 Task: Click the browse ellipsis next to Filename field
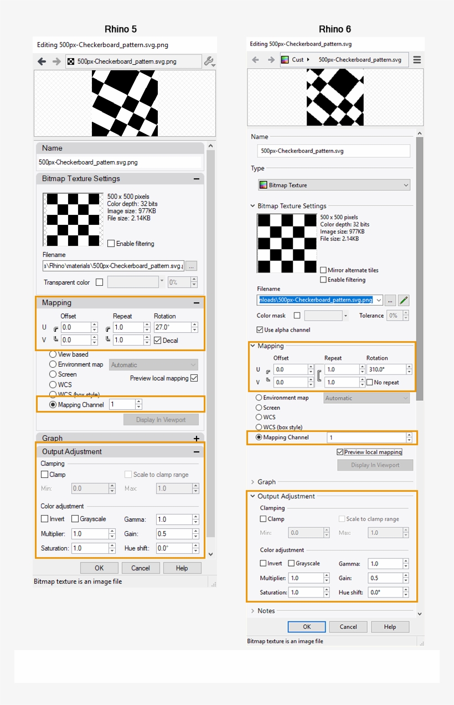coord(390,300)
